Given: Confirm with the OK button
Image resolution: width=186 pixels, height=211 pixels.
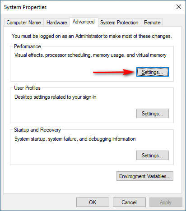Looking at the screenshot, I should tap(93, 202).
